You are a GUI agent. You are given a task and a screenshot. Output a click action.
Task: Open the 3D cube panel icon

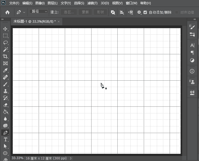pos(192,93)
